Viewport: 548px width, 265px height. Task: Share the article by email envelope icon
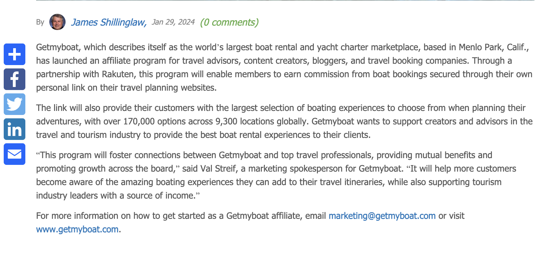pyautogui.click(x=15, y=154)
